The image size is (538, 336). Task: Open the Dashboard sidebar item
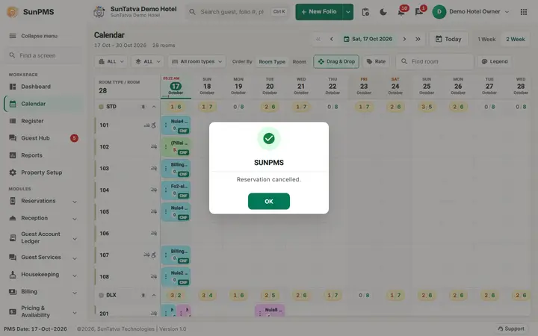coord(43,87)
